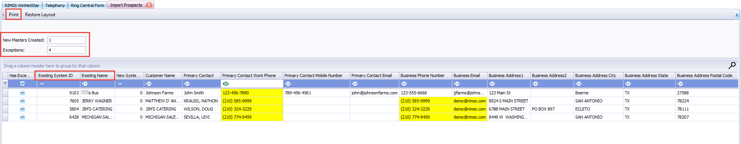Click Restore Layout in the toolbar
Screen dimensions: 741x144
pos(40,15)
